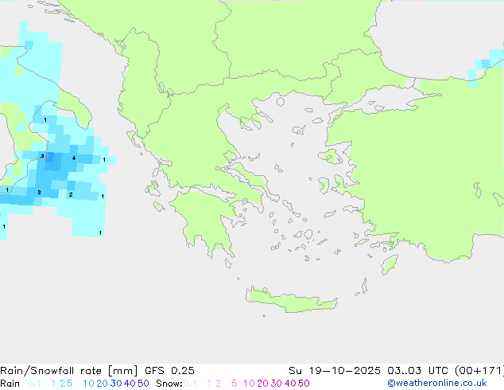Screen dimensions: 504x390
Task: Click the Snow: legend label
Action: tap(169, 384)
